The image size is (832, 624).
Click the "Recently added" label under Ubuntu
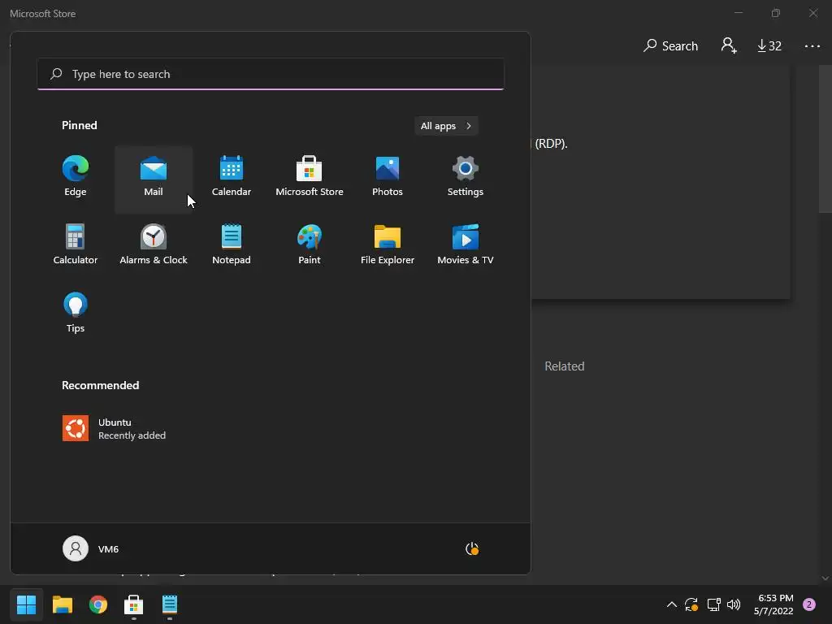point(132,435)
